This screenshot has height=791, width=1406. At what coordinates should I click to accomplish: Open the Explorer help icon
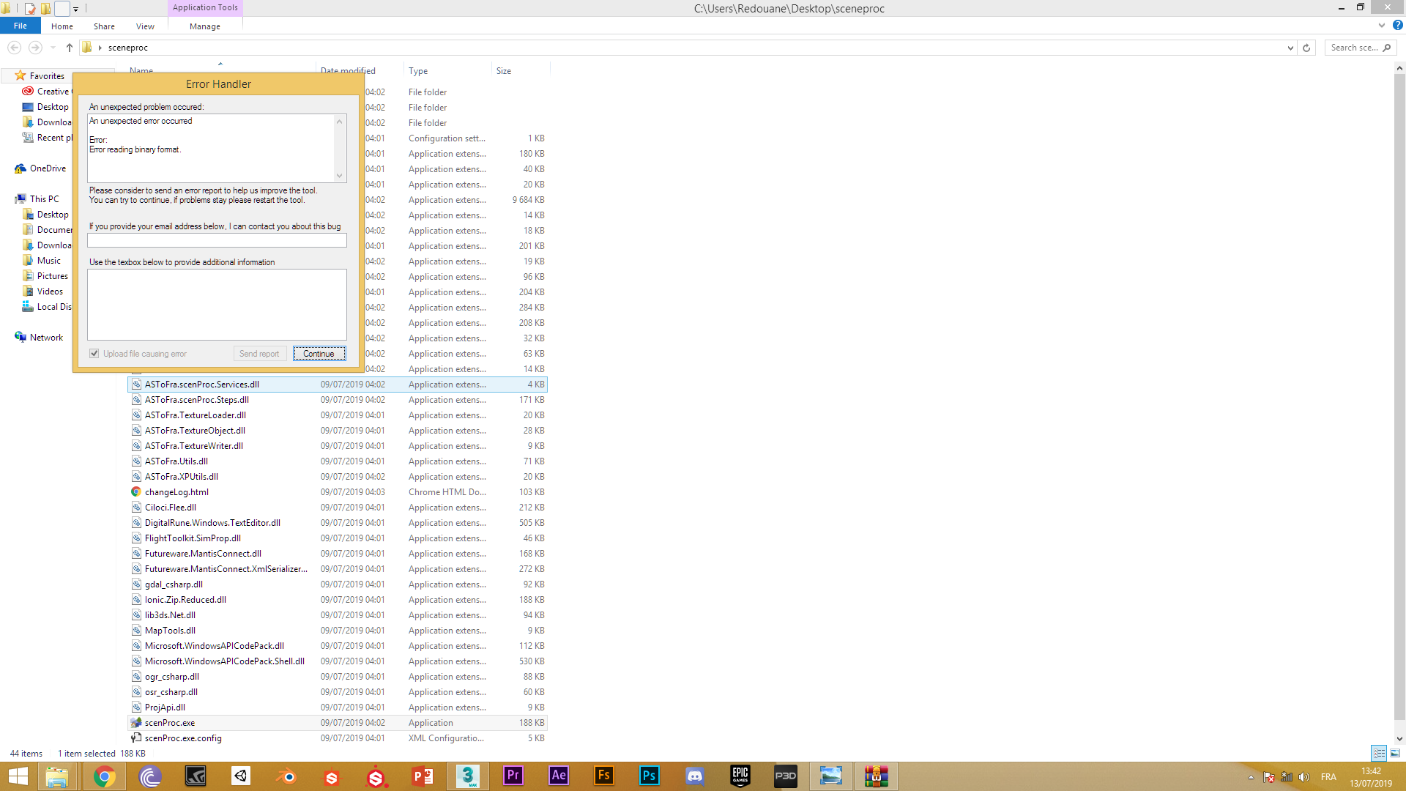pyautogui.click(x=1397, y=26)
